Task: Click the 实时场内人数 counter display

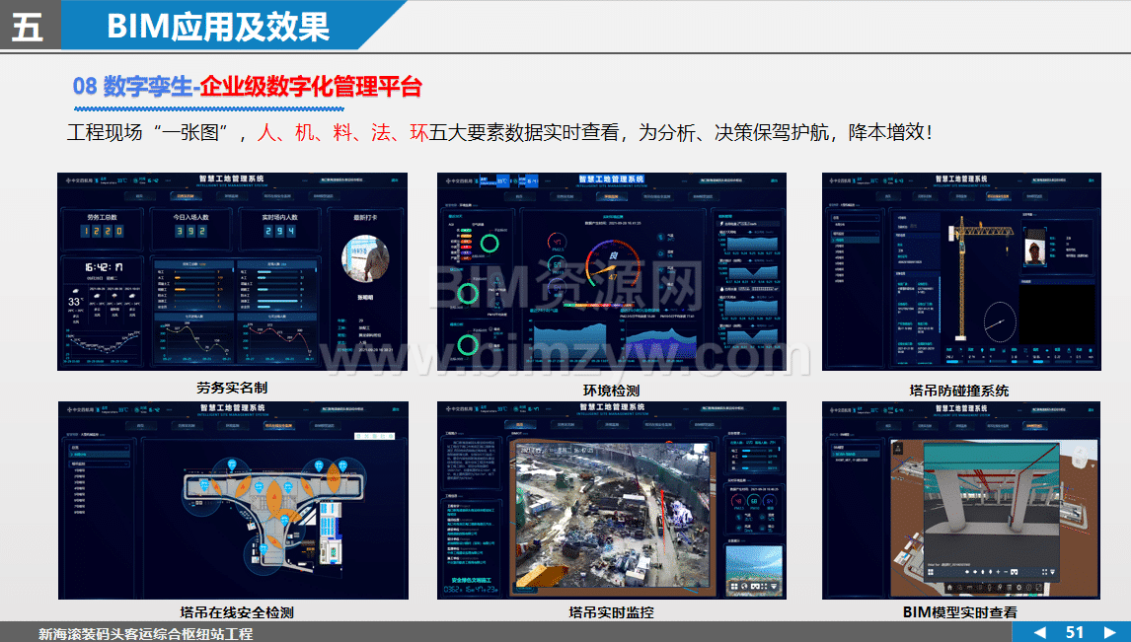Action: [279, 231]
